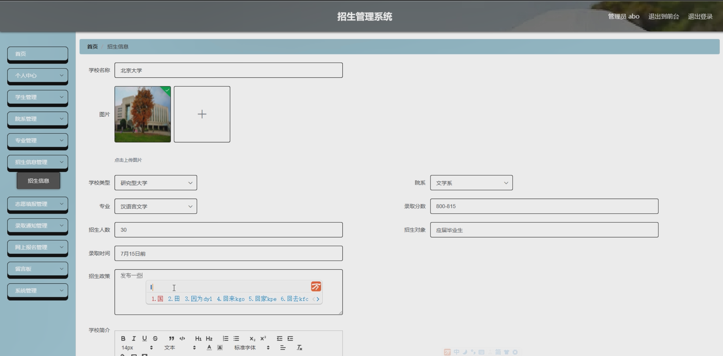This screenshot has height=356, width=723.
Task: Select the 招生信息 submenu item
Action: [x=38, y=181]
